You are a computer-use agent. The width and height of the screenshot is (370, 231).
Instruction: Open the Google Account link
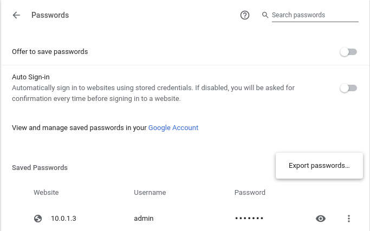[x=173, y=128]
